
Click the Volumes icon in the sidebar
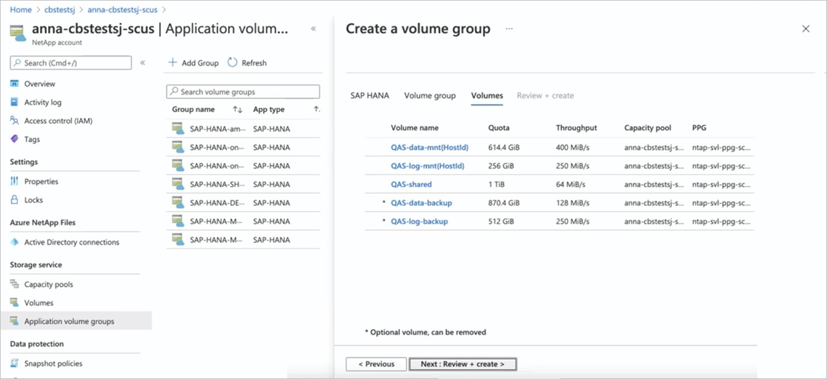click(15, 303)
